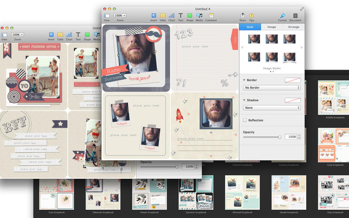
Task: Switch to the Image tab
Action: (271, 27)
